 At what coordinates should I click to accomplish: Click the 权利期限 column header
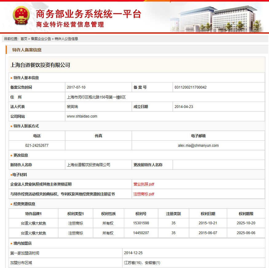(x=246, y=214)
